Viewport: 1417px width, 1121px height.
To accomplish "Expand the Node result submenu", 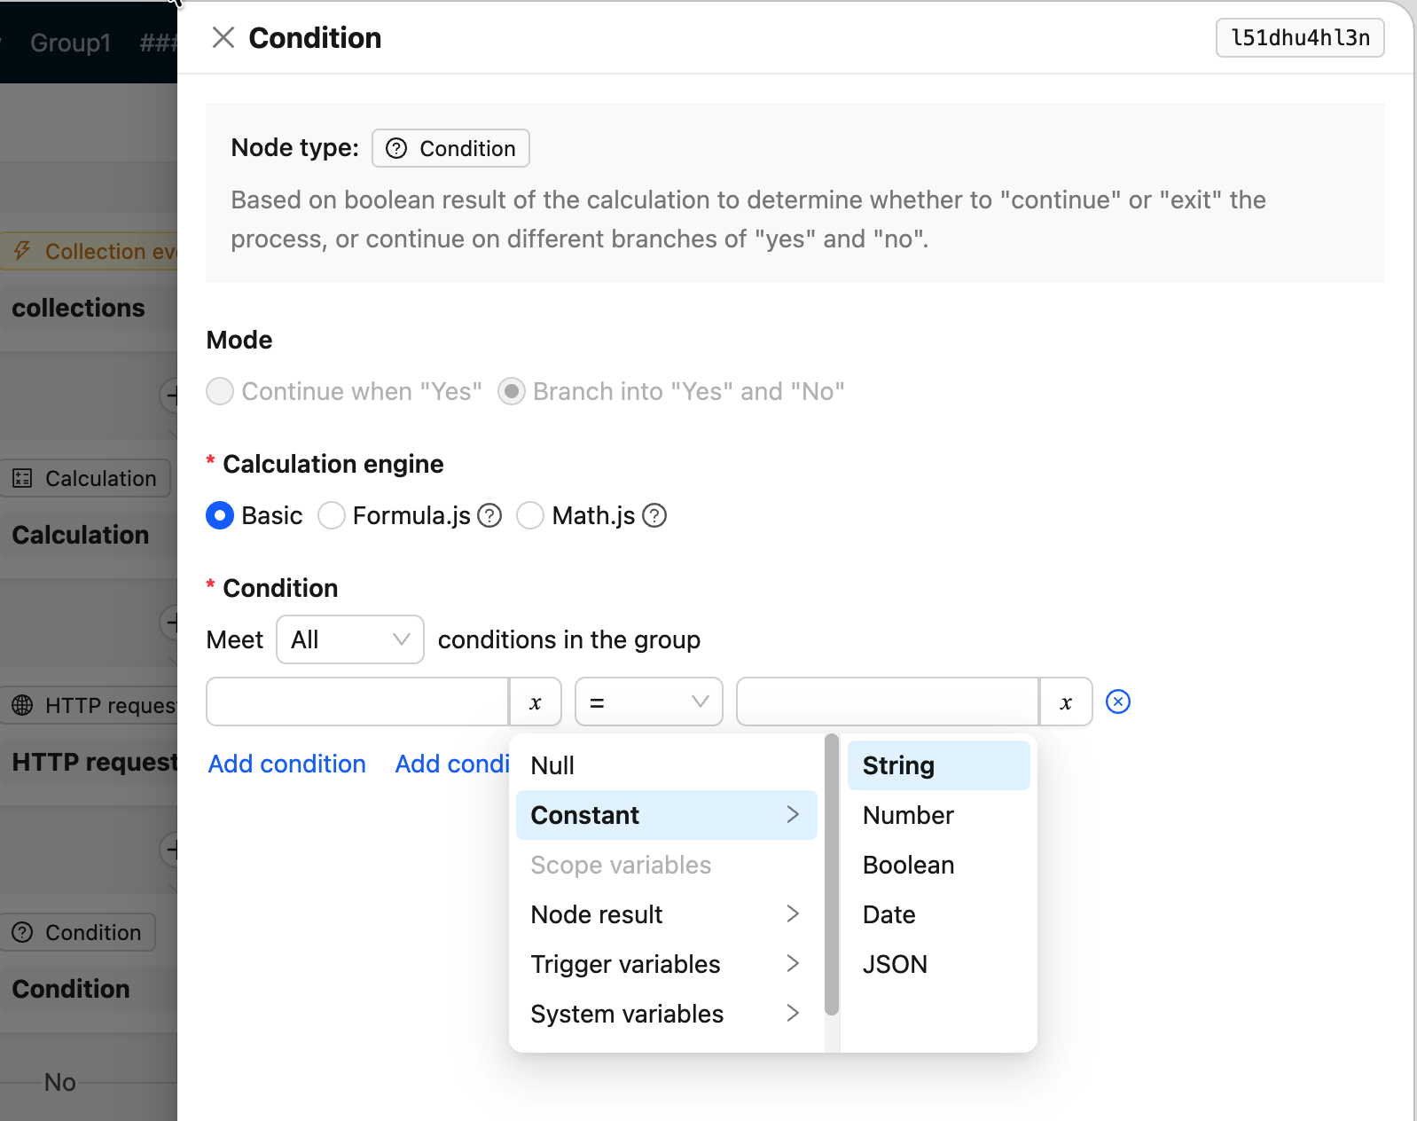I will tap(667, 914).
